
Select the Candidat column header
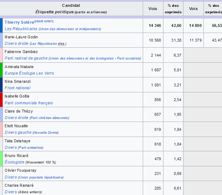[x=71, y=9]
